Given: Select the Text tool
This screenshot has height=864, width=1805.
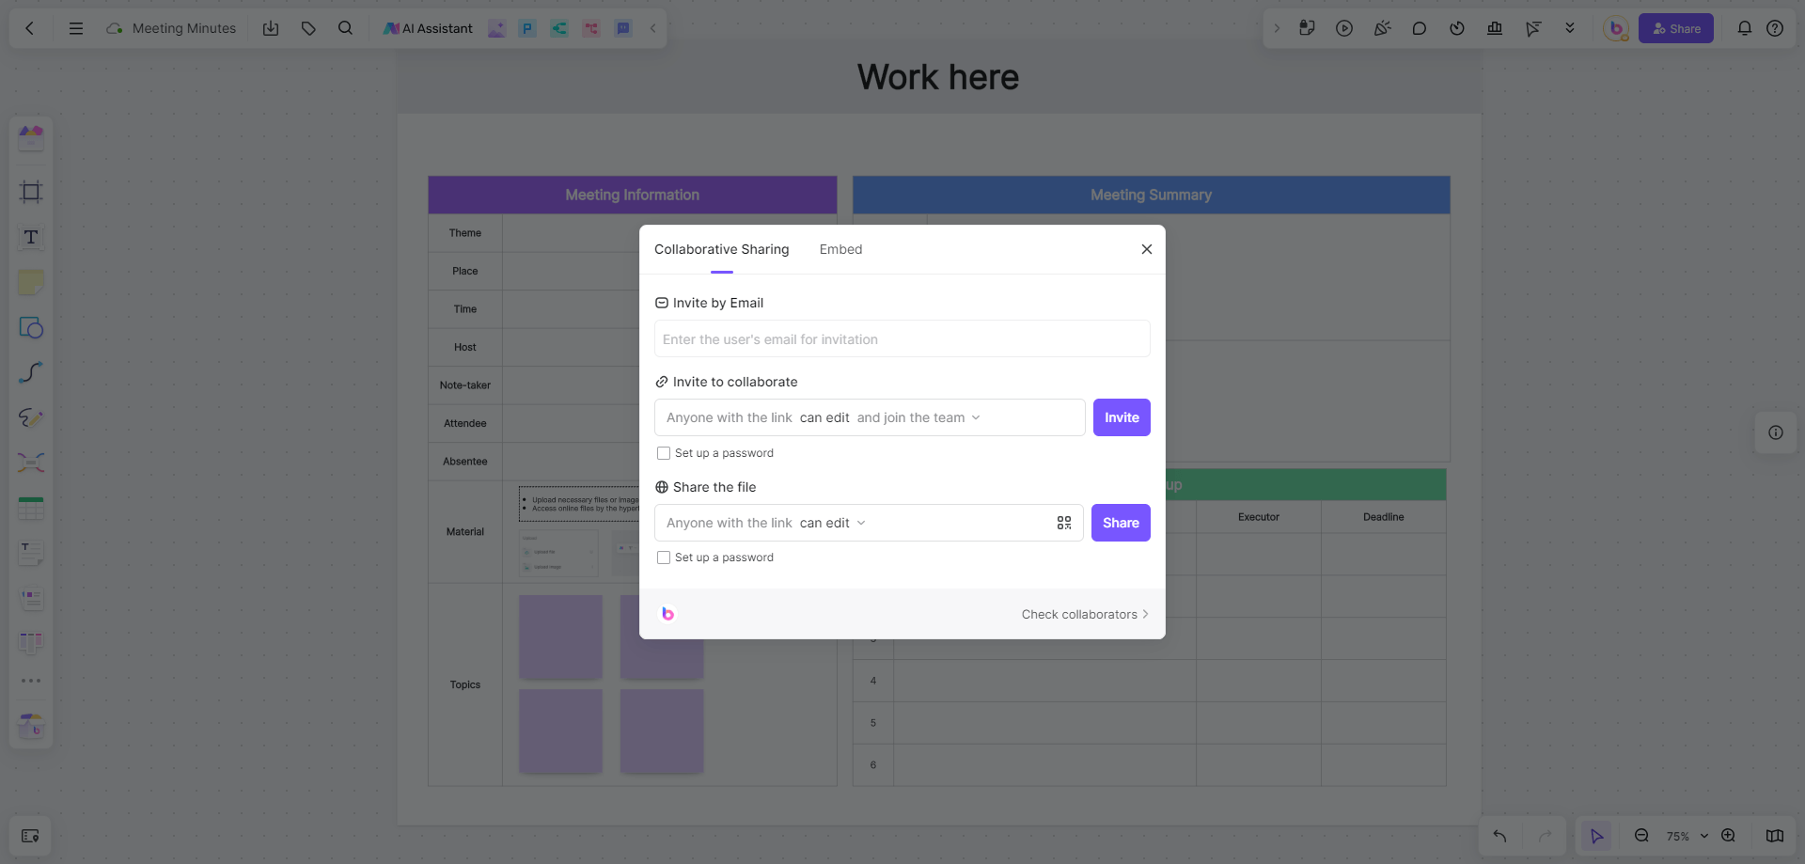Looking at the screenshot, I should [x=31, y=237].
